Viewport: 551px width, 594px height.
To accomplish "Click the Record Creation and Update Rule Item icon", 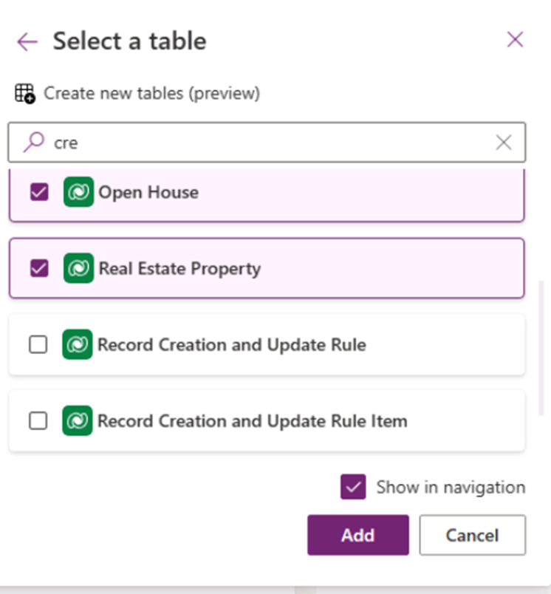I will [x=78, y=421].
